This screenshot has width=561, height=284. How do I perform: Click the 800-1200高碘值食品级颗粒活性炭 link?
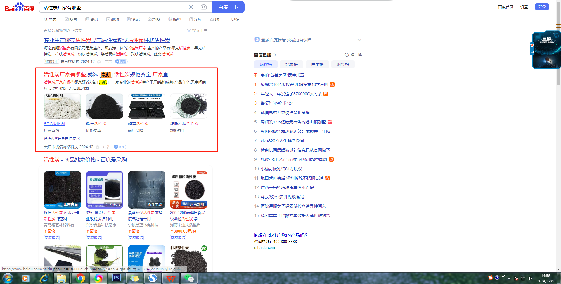pos(188,216)
